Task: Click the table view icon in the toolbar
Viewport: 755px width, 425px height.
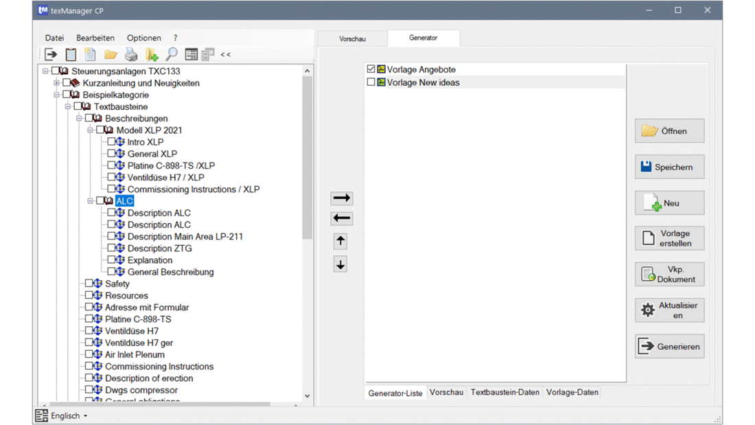Action: (191, 54)
